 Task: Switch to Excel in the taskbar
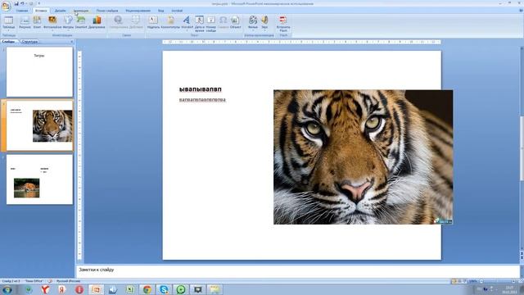[x=130, y=289]
